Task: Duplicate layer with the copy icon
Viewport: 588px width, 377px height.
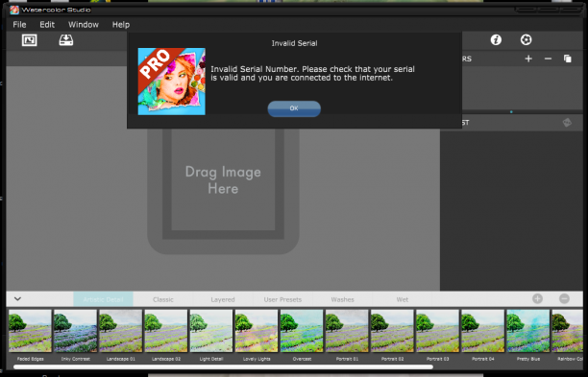Action: 568,59
